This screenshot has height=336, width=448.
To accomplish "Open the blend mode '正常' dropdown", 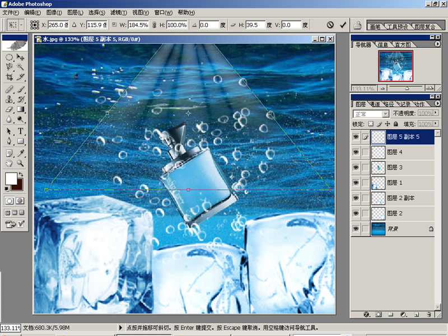I will coord(386,114).
